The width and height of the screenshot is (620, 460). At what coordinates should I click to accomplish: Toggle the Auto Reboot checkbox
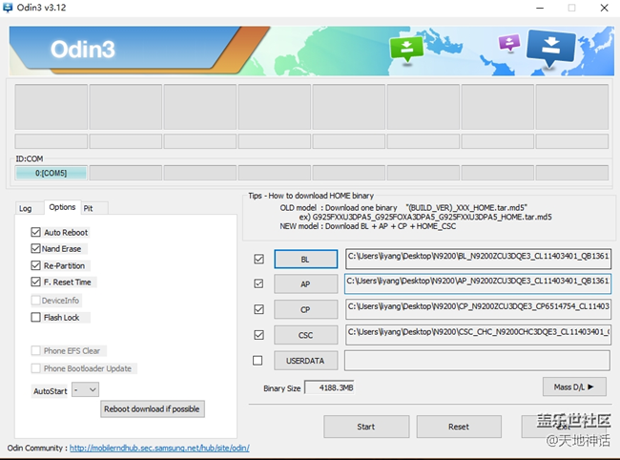(x=35, y=232)
